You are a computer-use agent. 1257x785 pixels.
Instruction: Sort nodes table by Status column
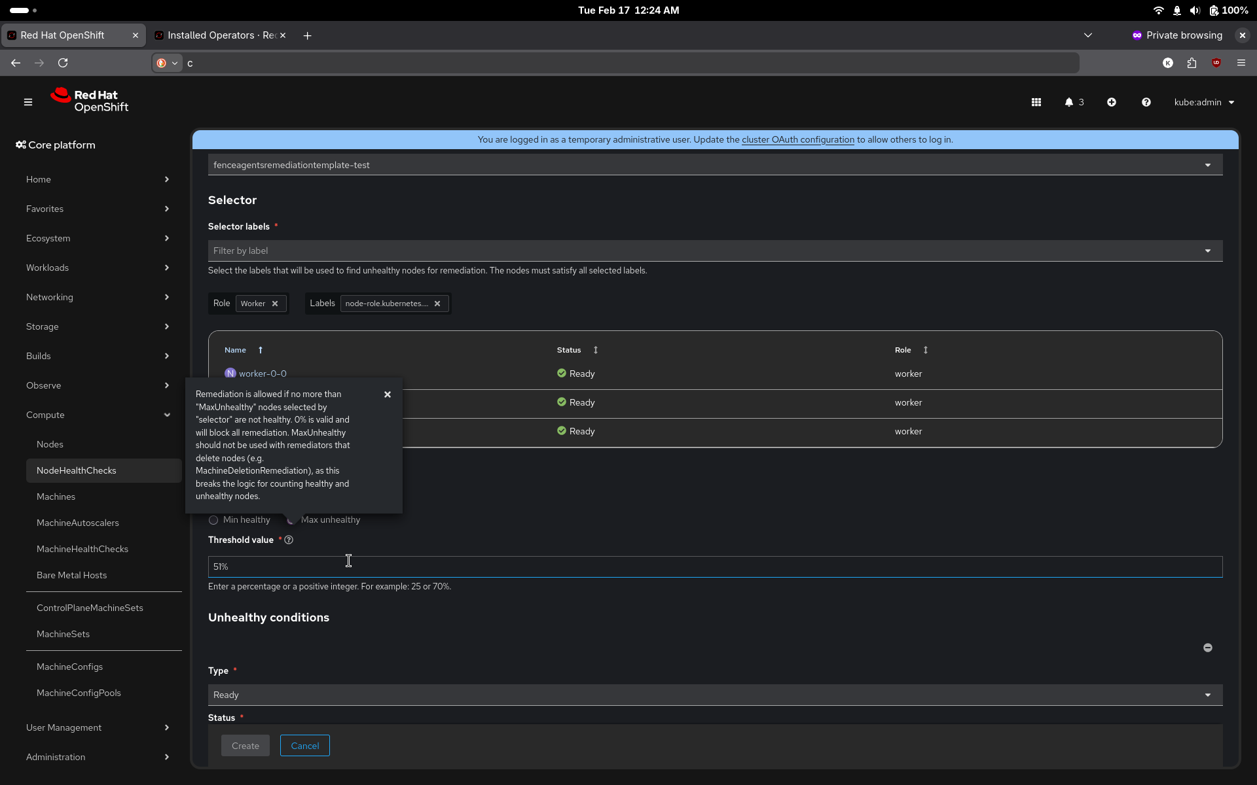(595, 350)
